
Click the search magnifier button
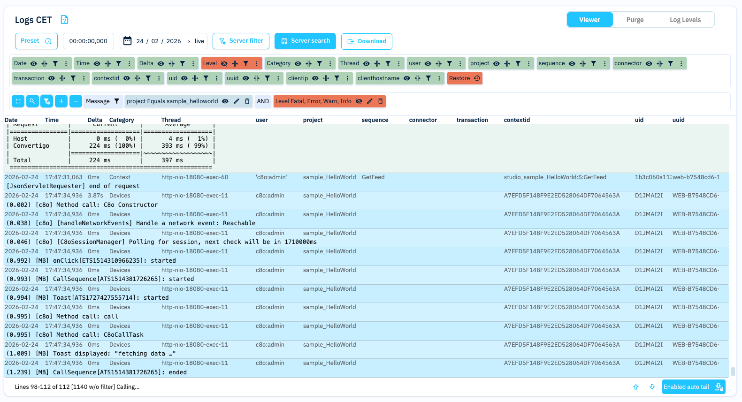(x=32, y=101)
